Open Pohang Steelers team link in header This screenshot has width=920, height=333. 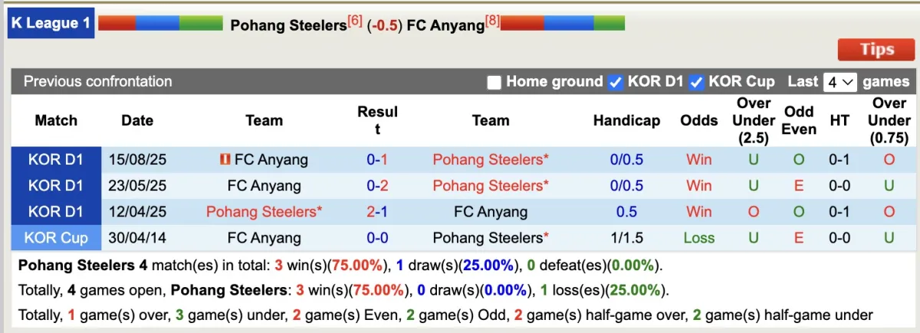tap(288, 25)
